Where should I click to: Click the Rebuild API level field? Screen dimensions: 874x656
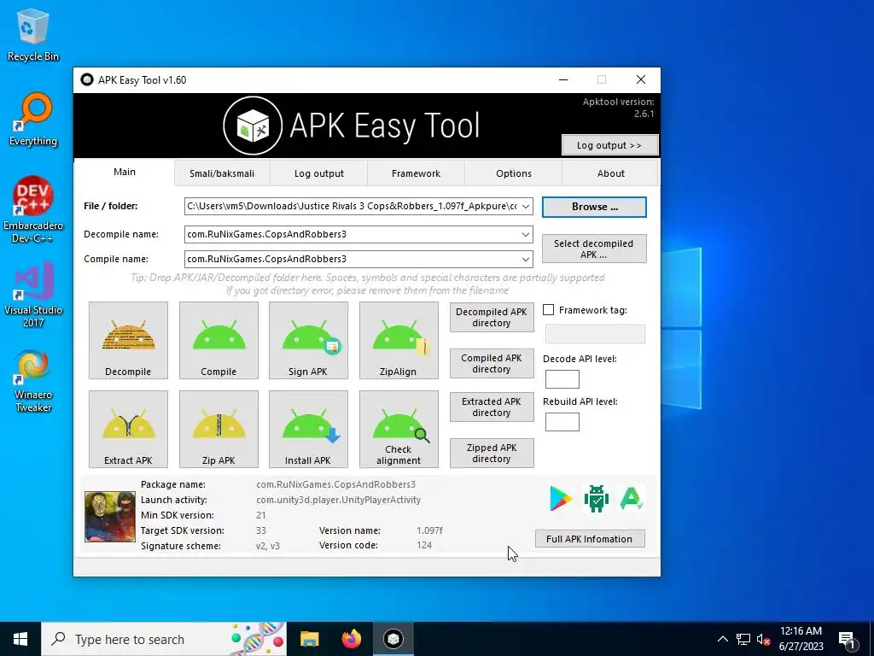[x=562, y=422]
